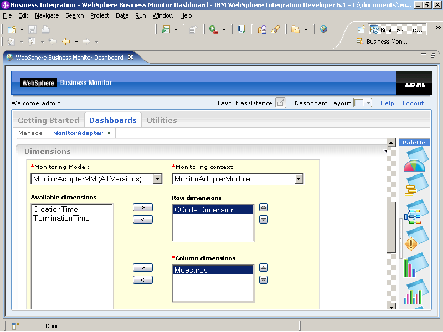Viewport: 443px width, 332px height.
Task: Click the Print toolbar icon
Action: pyautogui.click(x=45, y=29)
